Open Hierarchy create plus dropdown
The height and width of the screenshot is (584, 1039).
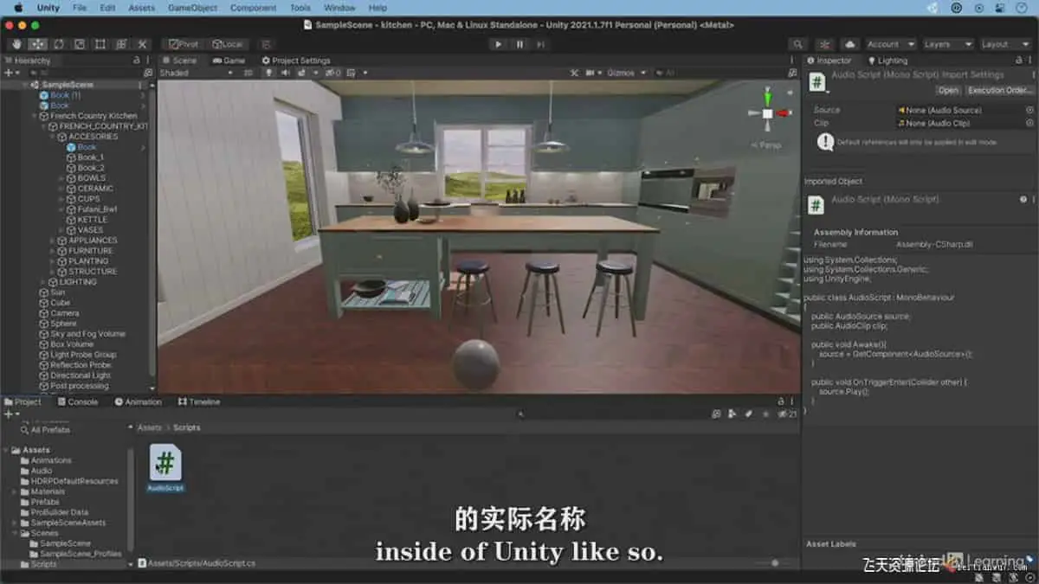[10, 73]
